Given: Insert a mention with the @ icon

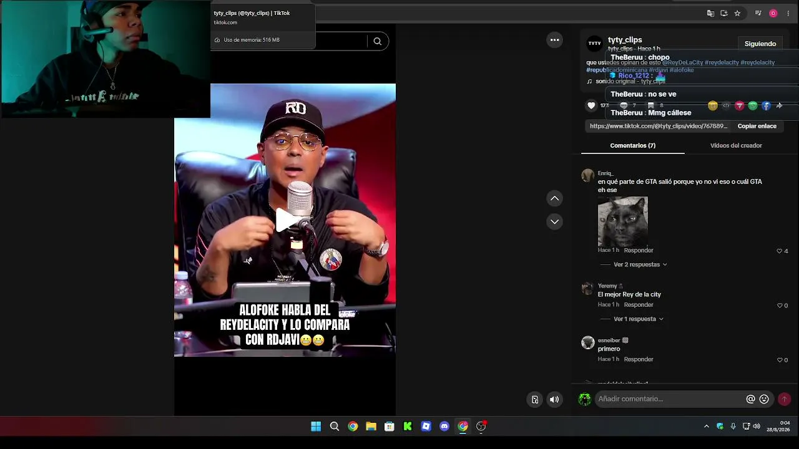Looking at the screenshot, I should pyautogui.click(x=750, y=399).
